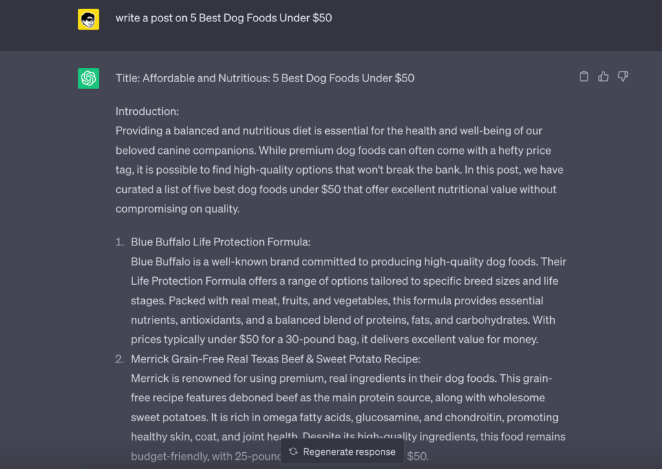Click the ChatGPT assistant avatar
The width and height of the screenshot is (662, 469).
[x=88, y=78]
